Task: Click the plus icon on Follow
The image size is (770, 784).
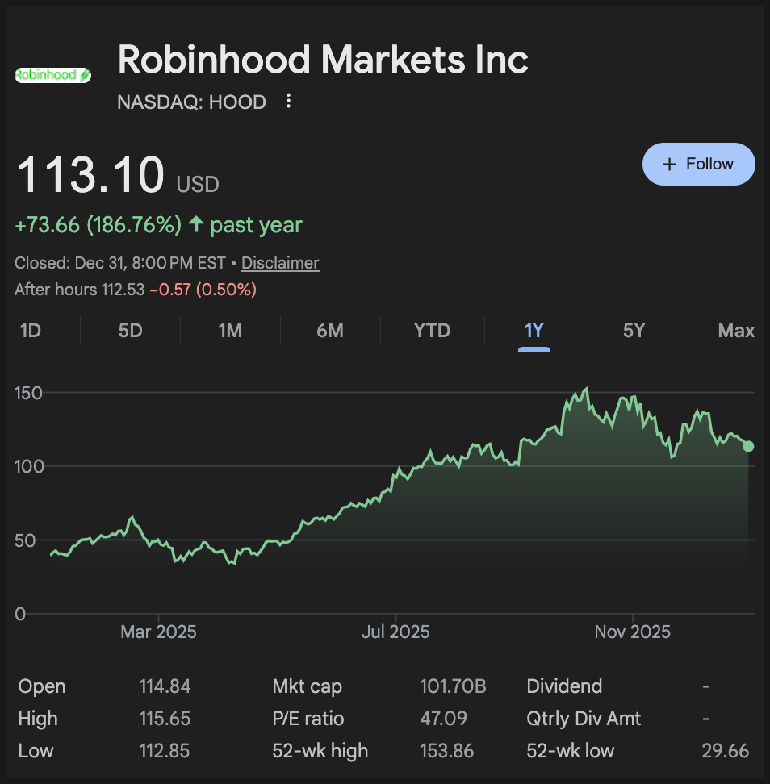Action: 669,165
